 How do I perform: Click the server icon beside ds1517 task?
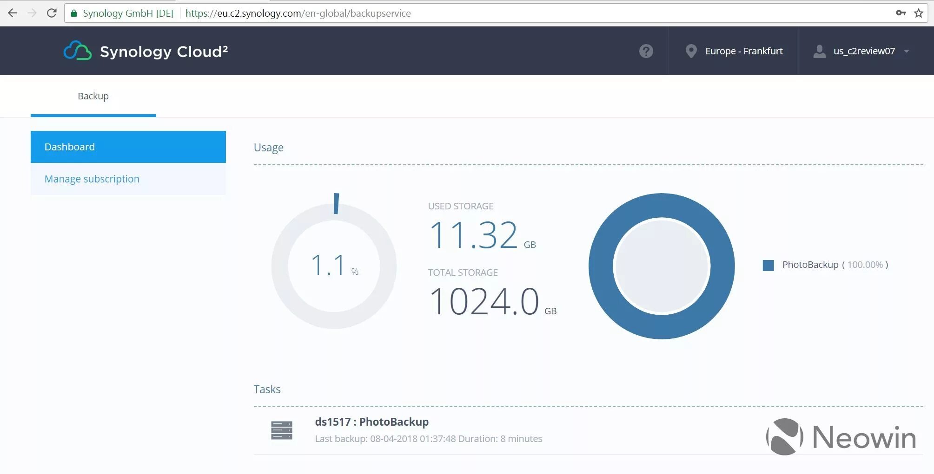tap(282, 430)
